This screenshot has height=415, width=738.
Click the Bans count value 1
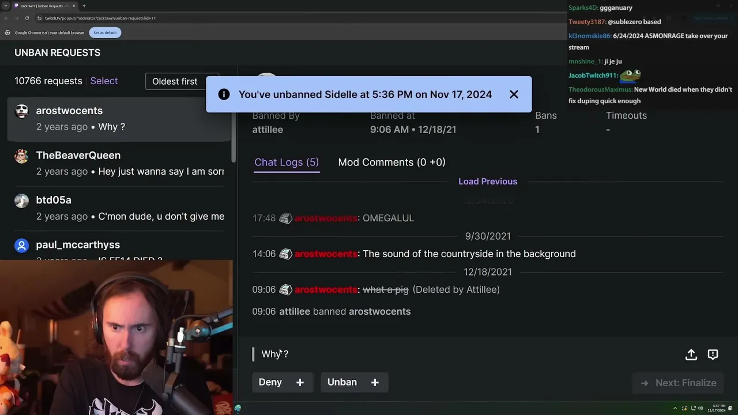pos(537,130)
